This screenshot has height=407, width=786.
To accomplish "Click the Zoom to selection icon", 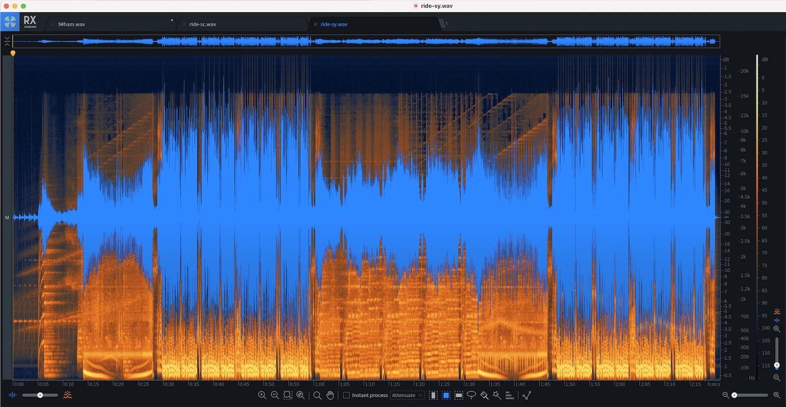I will click(x=288, y=395).
